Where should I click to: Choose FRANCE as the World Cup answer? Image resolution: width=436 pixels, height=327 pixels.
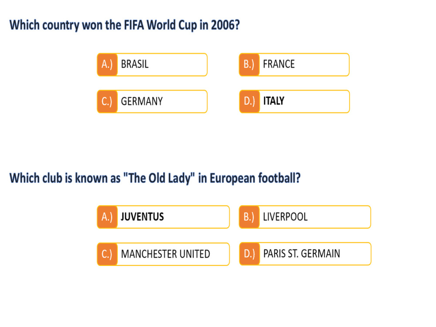pos(294,65)
